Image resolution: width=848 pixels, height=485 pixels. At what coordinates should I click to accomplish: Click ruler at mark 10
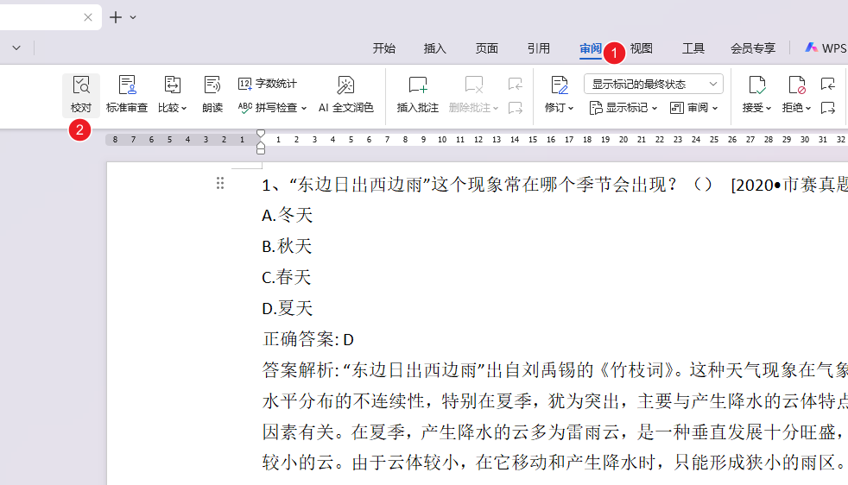tap(442, 140)
